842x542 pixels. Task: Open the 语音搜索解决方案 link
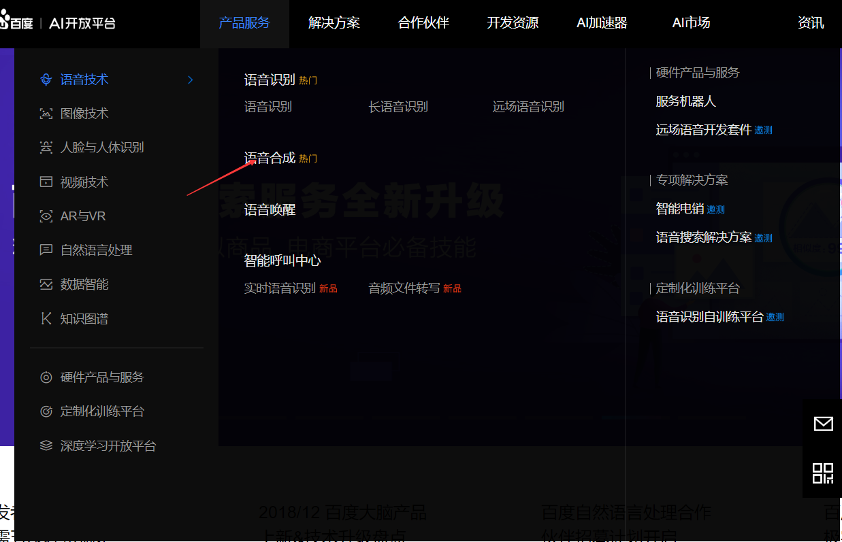click(704, 237)
